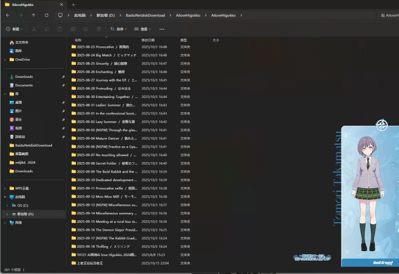Click the Delete trash icon

[99, 29]
